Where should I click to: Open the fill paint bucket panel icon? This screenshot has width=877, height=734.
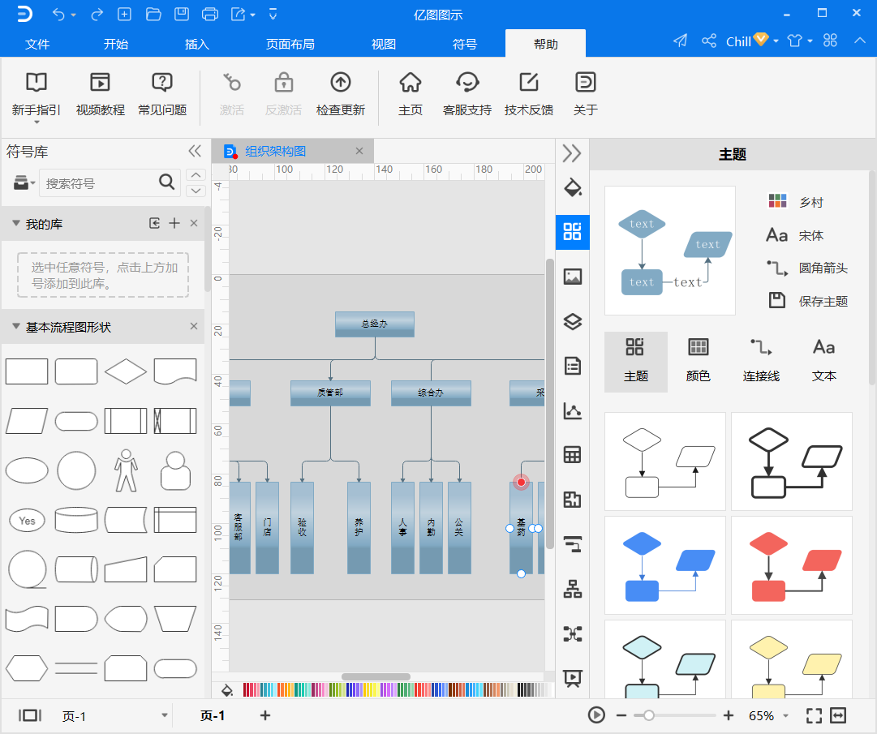coord(573,187)
